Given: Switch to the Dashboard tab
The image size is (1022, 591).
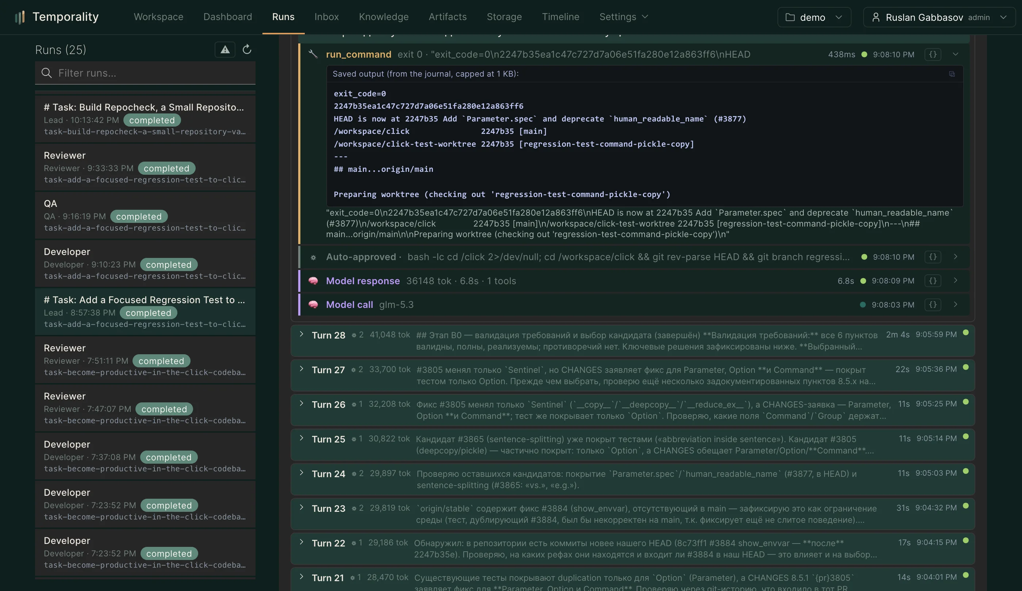Looking at the screenshot, I should pos(227,17).
